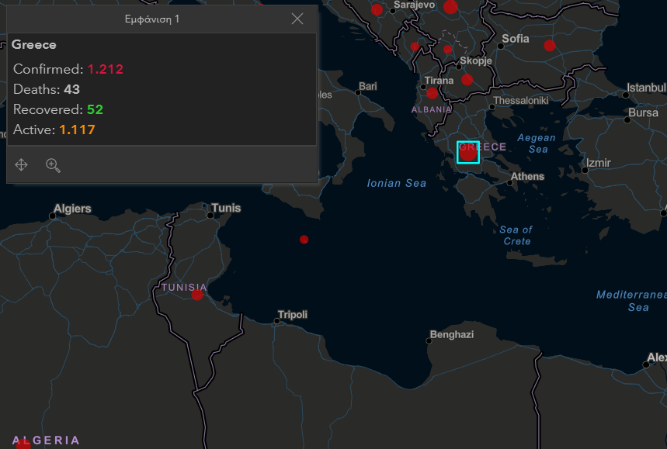The height and width of the screenshot is (449, 667).
Task: Click the Tunis city label
Action: [x=227, y=208]
